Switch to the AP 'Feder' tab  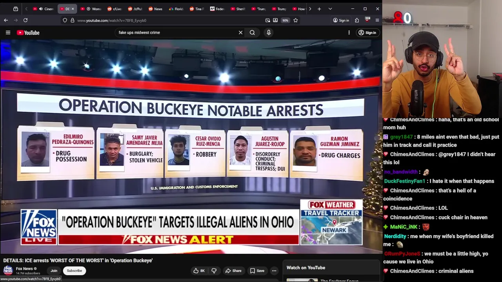(217, 9)
